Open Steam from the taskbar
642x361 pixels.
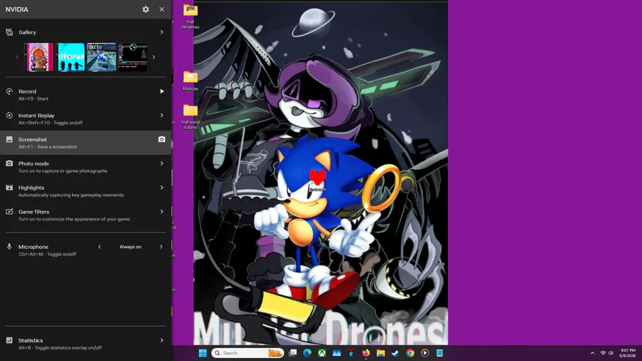point(395,353)
